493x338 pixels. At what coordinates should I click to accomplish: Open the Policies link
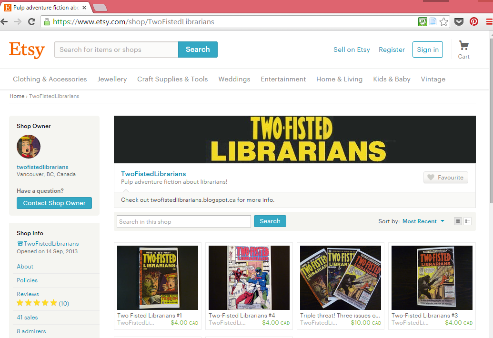point(27,280)
